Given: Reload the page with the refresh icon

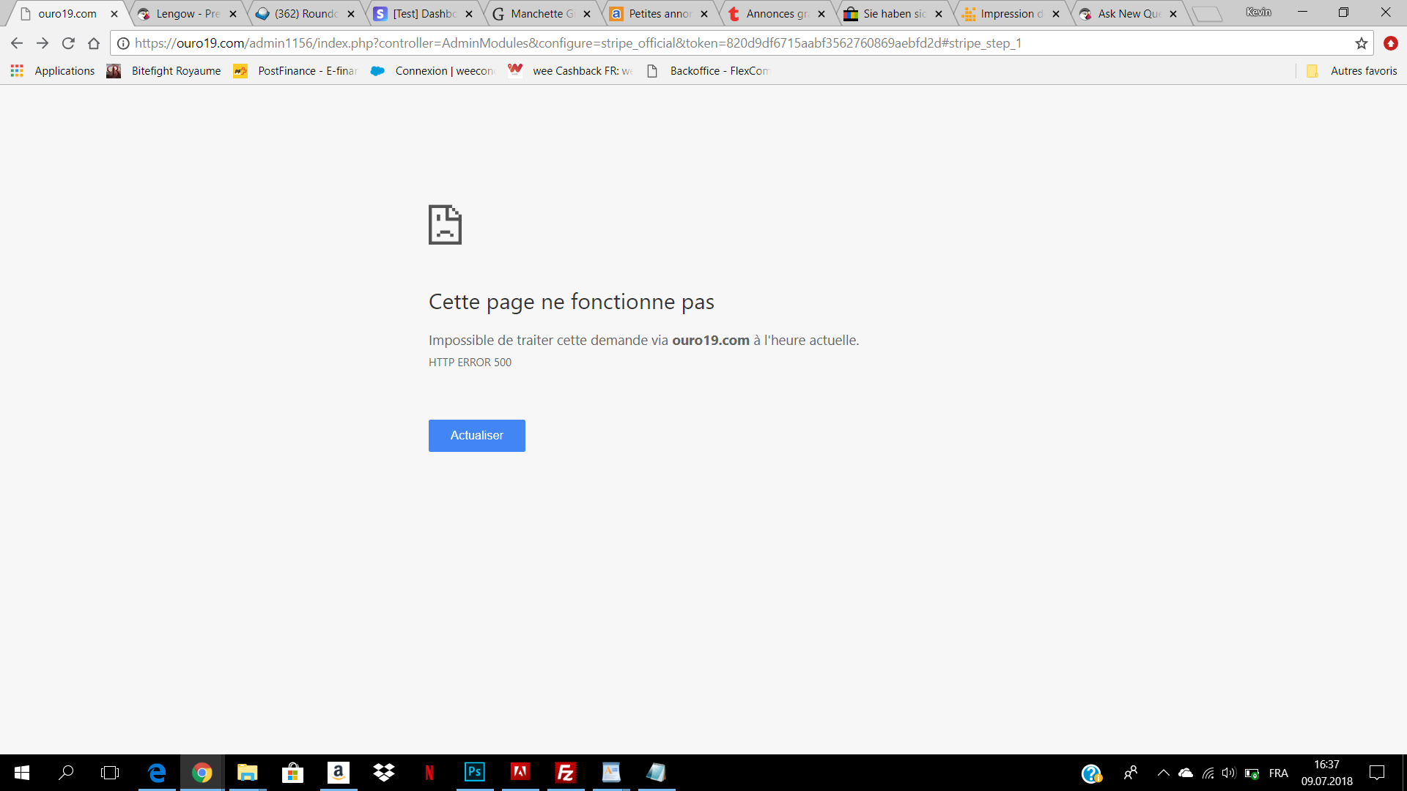Looking at the screenshot, I should click(68, 43).
